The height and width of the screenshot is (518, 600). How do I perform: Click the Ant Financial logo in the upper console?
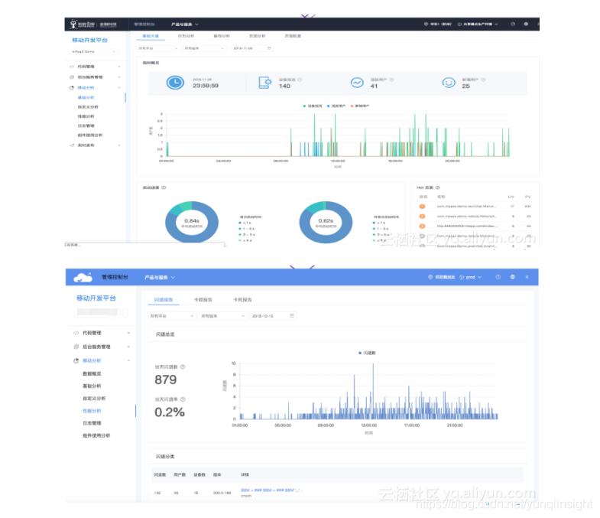click(x=93, y=24)
